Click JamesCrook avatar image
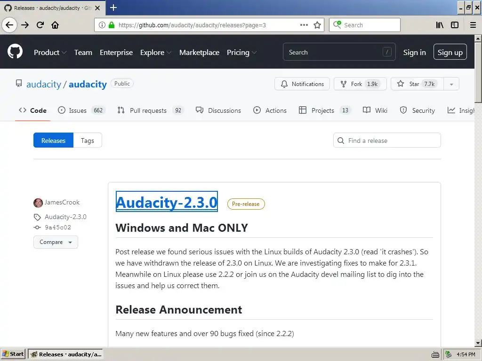This screenshot has height=361, width=482. click(38, 203)
